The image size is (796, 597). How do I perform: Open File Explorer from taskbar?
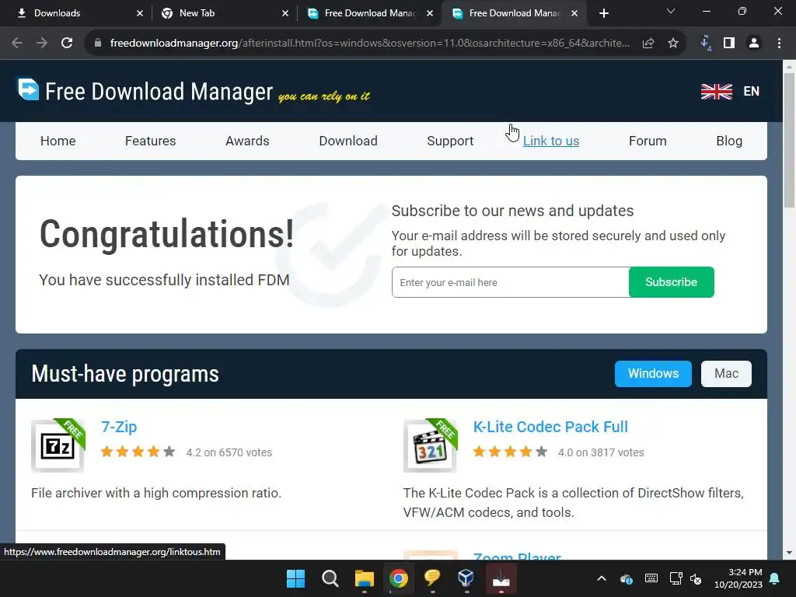point(364,578)
